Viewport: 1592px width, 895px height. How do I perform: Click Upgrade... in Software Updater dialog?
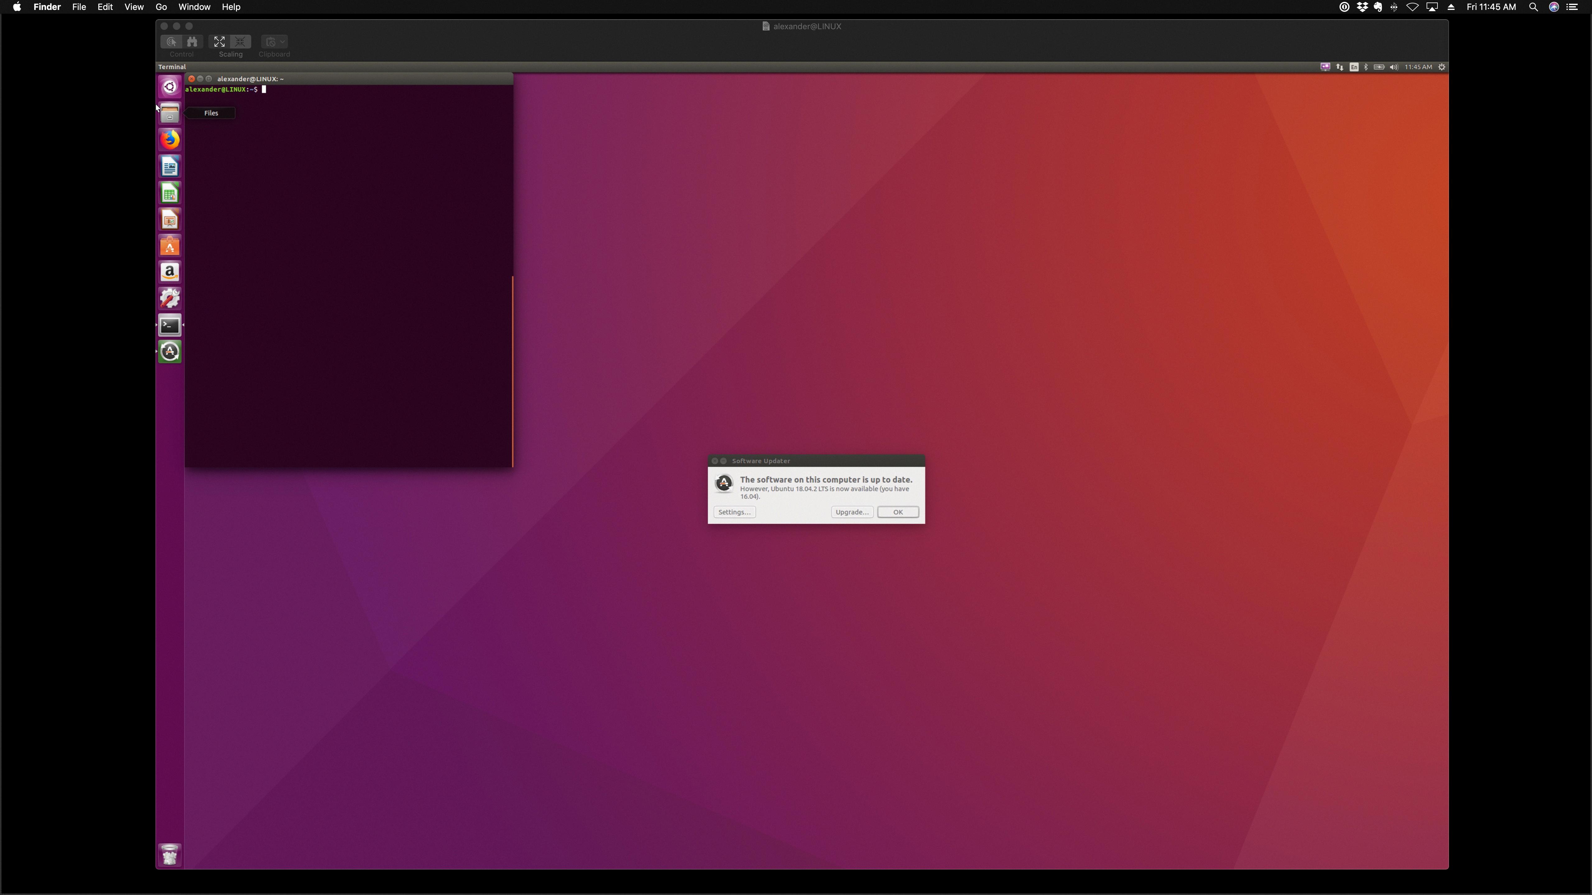[x=852, y=512]
